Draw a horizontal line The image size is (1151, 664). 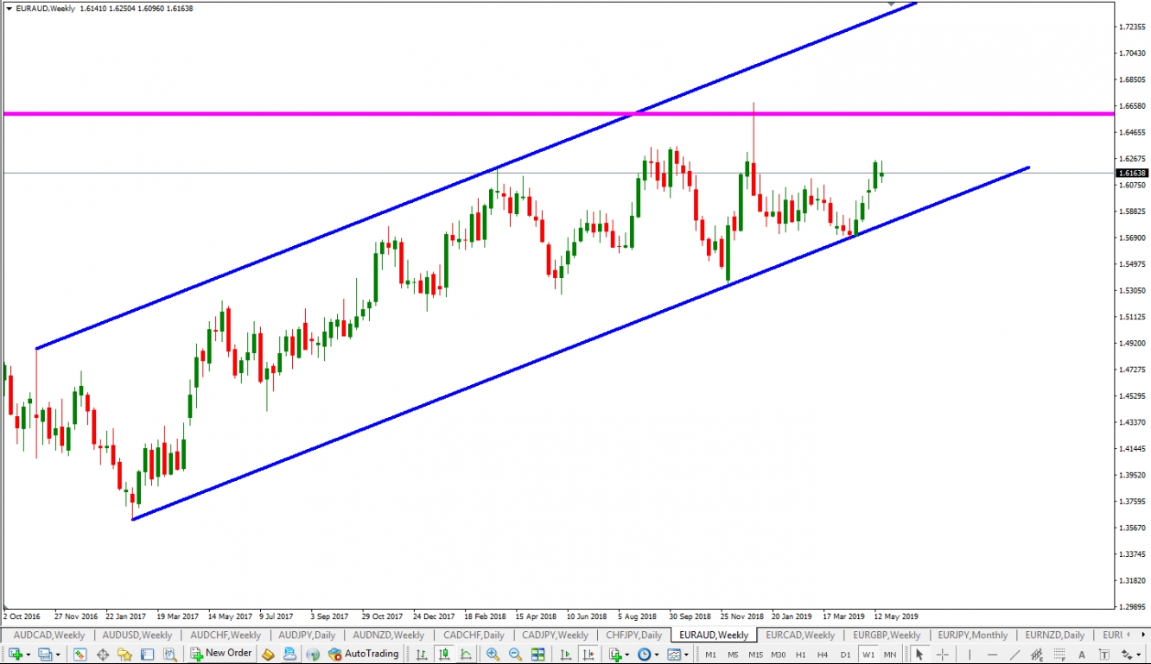click(x=992, y=654)
